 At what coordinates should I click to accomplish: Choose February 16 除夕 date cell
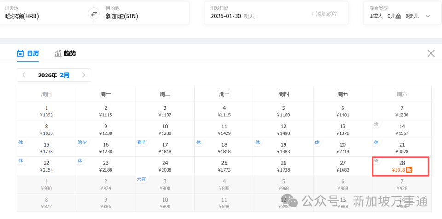[105, 147]
